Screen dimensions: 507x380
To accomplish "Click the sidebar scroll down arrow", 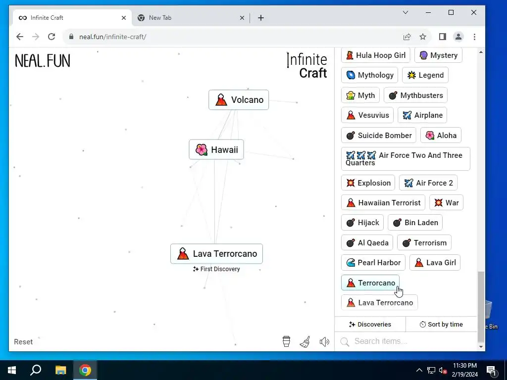I will pyautogui.click(x=481, y=347).
